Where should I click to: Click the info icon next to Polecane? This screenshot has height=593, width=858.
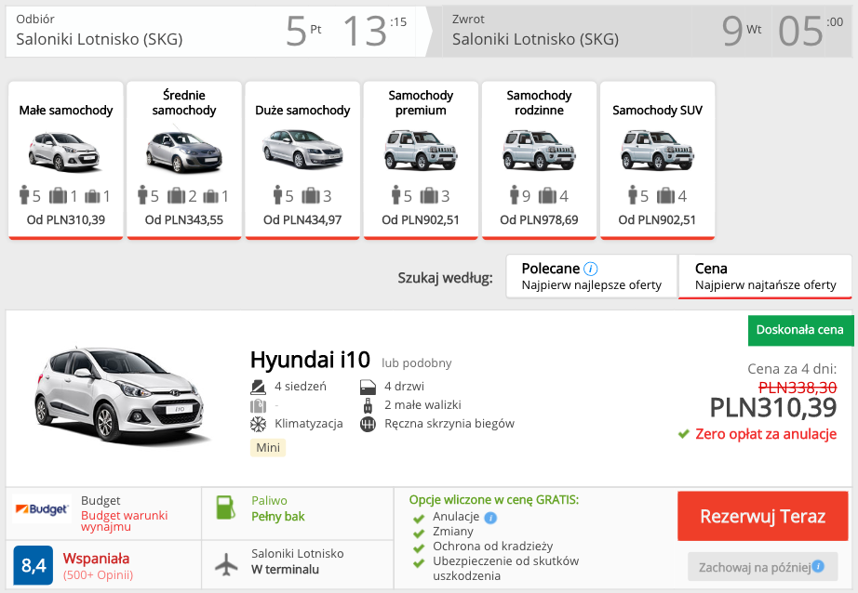(590, 269)
